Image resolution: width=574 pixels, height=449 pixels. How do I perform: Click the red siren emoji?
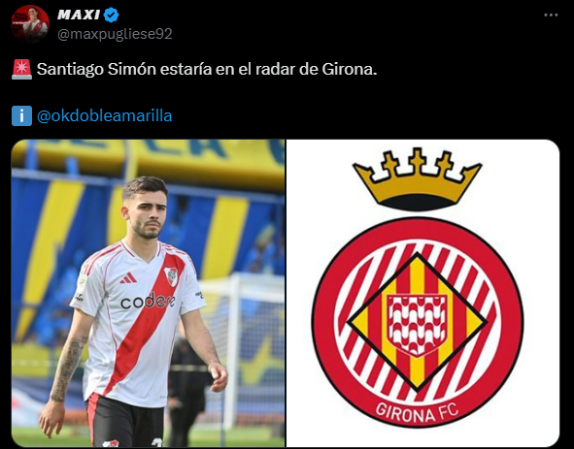[22, 69]
